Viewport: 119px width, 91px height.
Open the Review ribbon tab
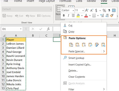91,1
